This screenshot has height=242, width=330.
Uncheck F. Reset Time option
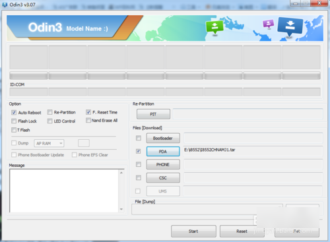click(88, 112)
